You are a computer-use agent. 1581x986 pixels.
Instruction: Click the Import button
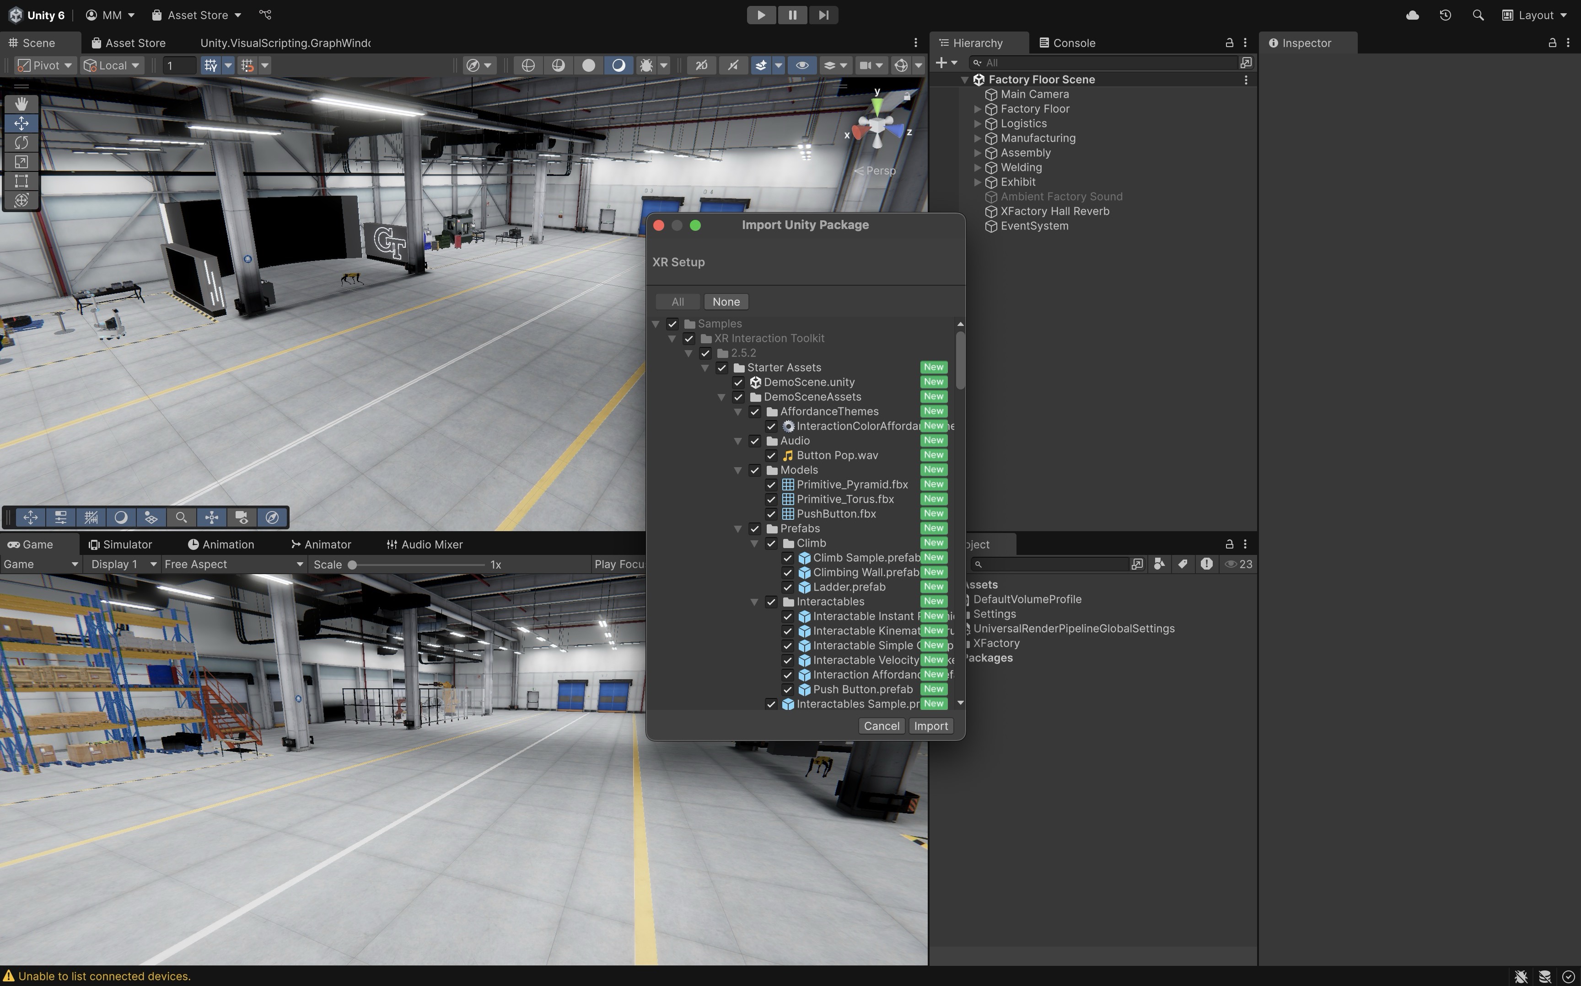tap(930, 726)
